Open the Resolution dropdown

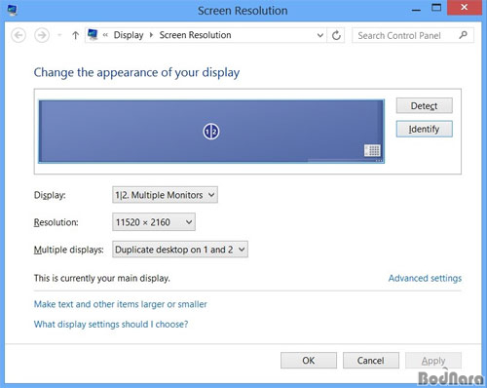[x=154, y=222]
